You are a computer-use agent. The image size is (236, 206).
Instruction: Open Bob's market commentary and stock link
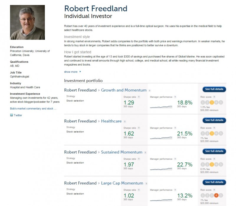(33, 109)
